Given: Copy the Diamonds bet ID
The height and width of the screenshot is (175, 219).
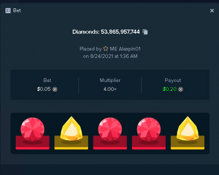Looking at the screenshot, I should pos(145,32).
